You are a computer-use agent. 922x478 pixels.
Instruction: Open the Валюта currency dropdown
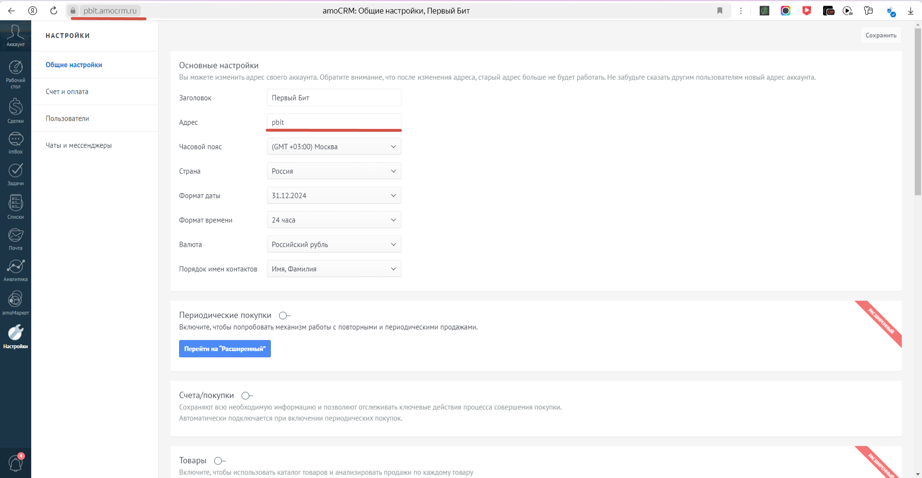click(x=334, y=245)
